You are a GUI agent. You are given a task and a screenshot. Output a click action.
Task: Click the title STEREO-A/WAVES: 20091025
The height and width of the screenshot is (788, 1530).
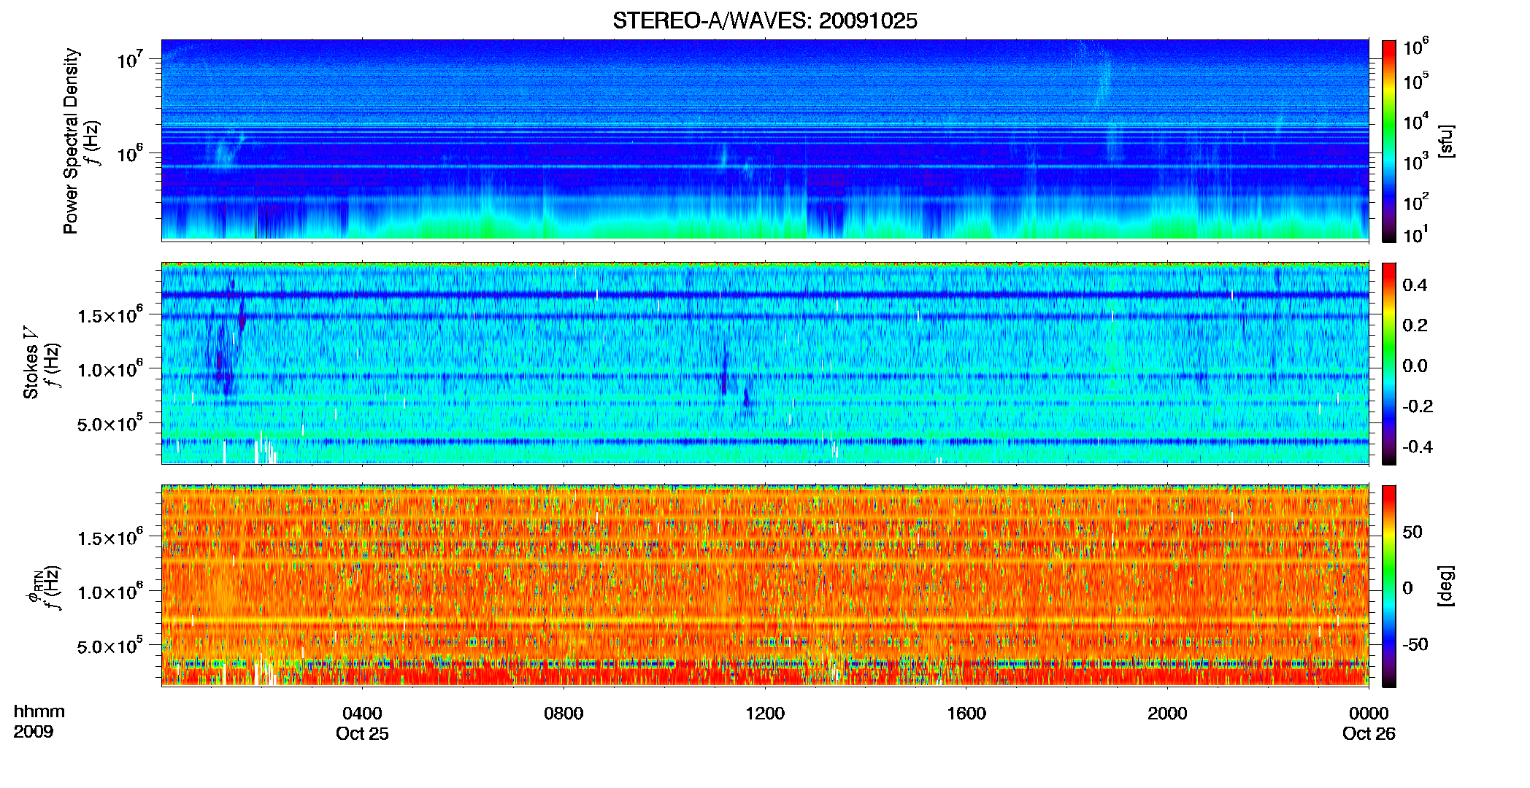click(x=765, y=21)
